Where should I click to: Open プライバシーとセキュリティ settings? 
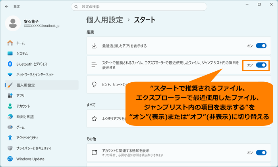point(42,148)
